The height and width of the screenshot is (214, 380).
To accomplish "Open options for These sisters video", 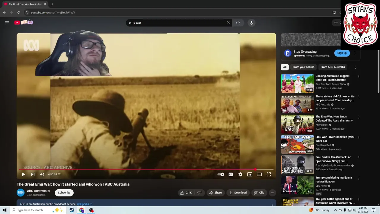I will [359, 97].
